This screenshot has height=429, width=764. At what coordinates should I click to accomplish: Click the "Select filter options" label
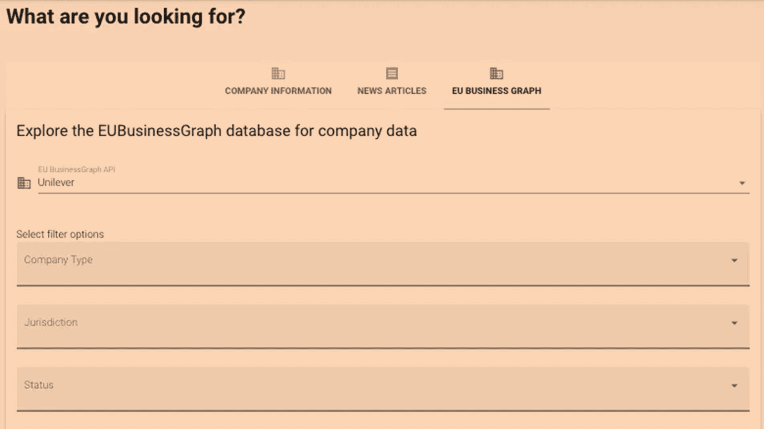pos(60,234)
